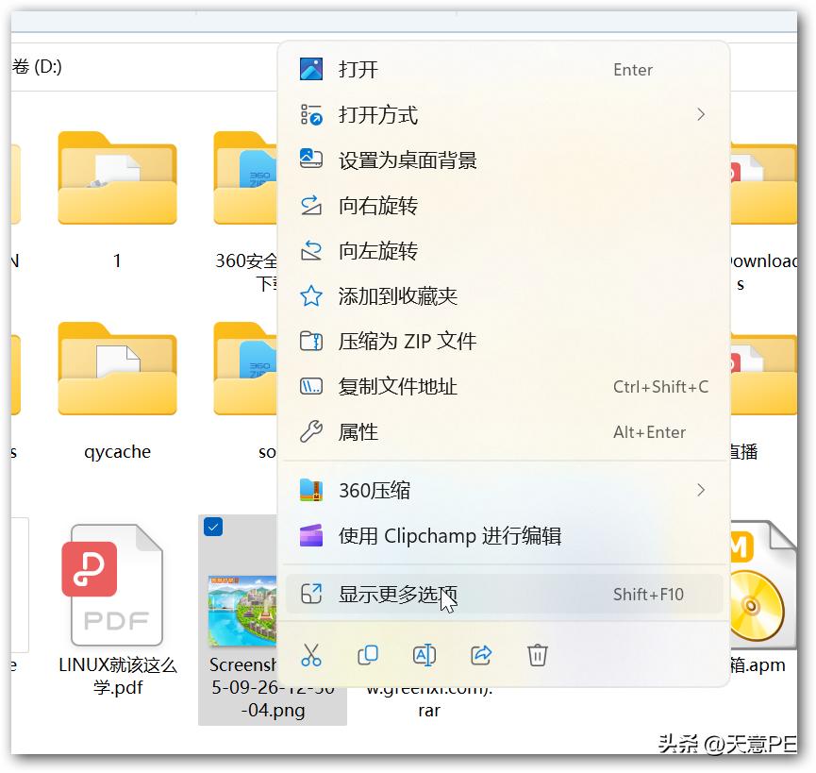
Task: Click 显示更多选项 menu entry
Action: 504,594
